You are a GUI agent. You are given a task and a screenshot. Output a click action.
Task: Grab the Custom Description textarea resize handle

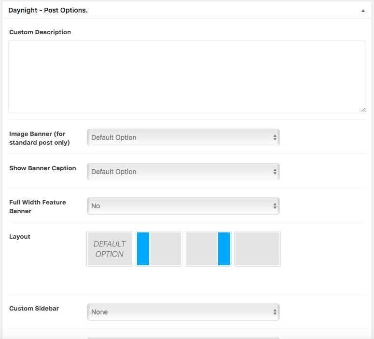tap(363, 109)
